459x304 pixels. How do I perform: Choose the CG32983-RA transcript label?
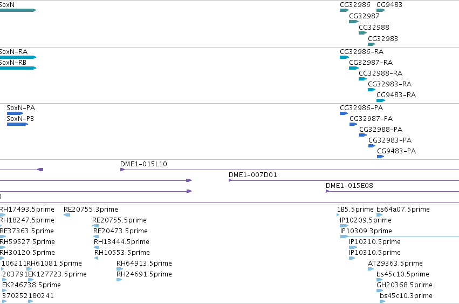tap(389, 84)
